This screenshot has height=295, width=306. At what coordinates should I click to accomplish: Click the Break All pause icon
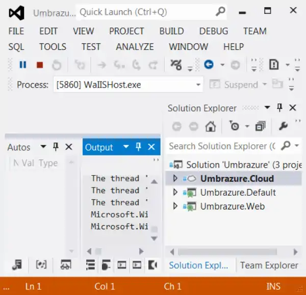tap(23, 65)
